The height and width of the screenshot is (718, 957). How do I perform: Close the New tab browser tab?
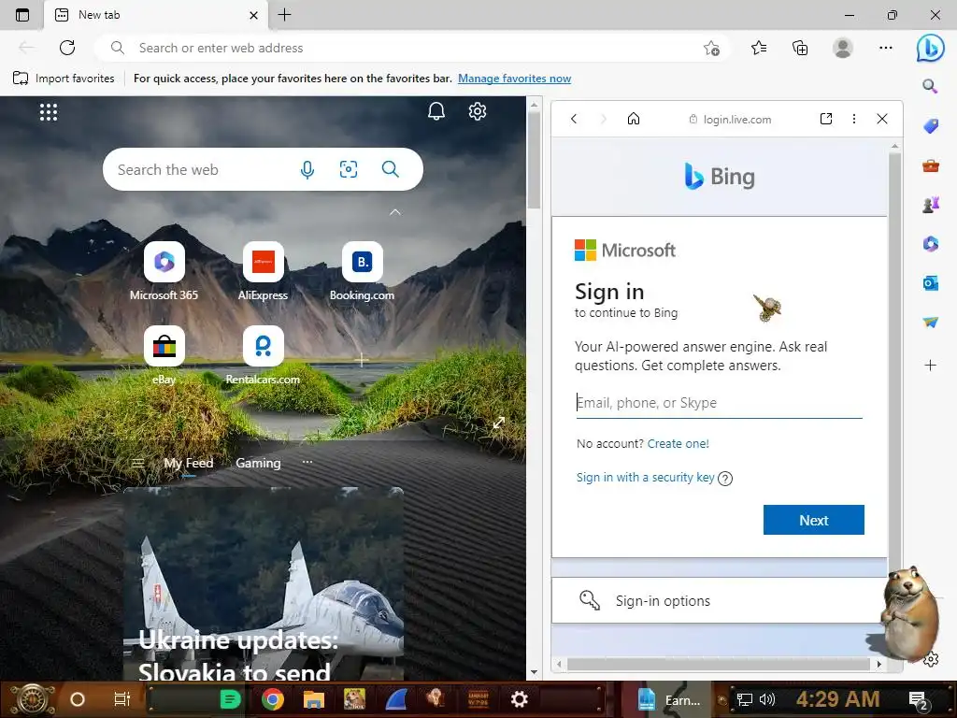[x=254, y=15]
